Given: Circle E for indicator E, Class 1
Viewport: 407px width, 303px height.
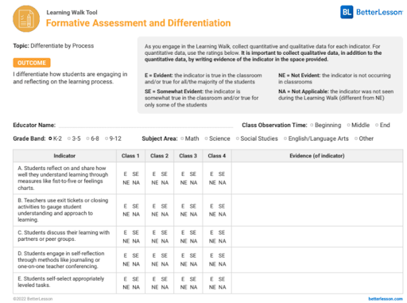Looking at the screenshot, I should [126, 279].
